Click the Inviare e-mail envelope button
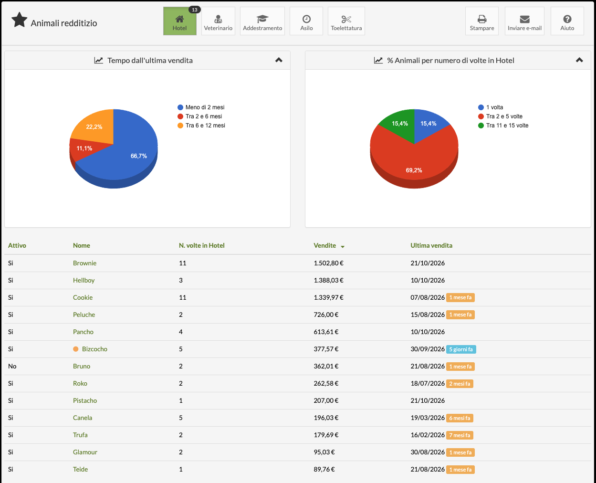The width and height of the screenshot is (596, 483). coord(524,21)
